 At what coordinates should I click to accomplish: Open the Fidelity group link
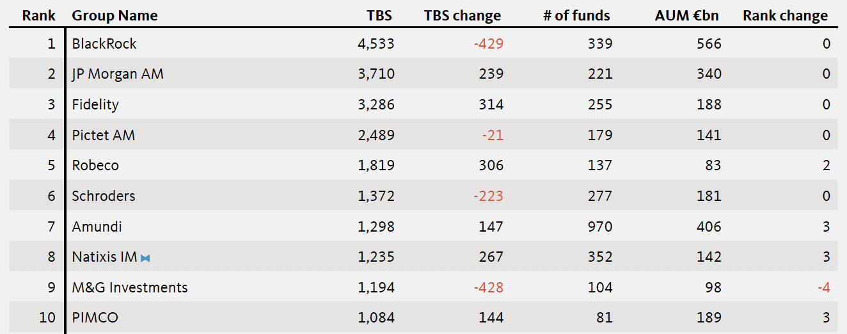pyautogui.click(x=95, y=104)
